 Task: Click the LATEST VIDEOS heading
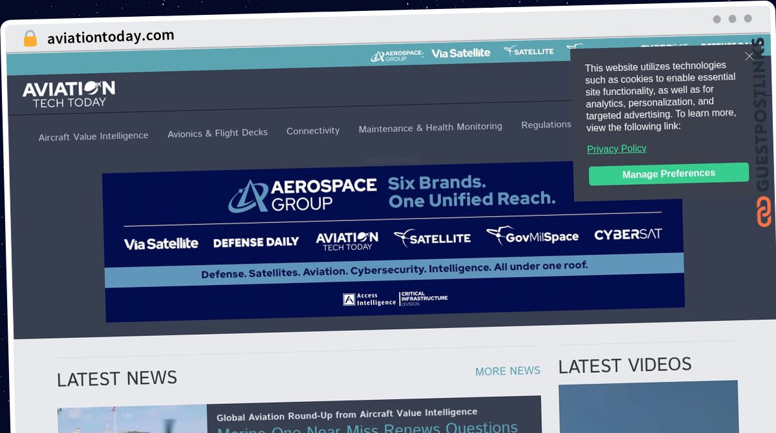point(625,365)
